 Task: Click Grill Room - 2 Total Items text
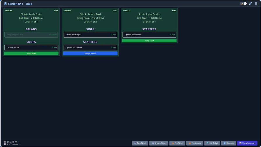pyautogui.click(x=31, y=18)
